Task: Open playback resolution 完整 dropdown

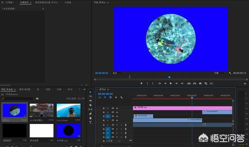Action: [x=220, y=73]
